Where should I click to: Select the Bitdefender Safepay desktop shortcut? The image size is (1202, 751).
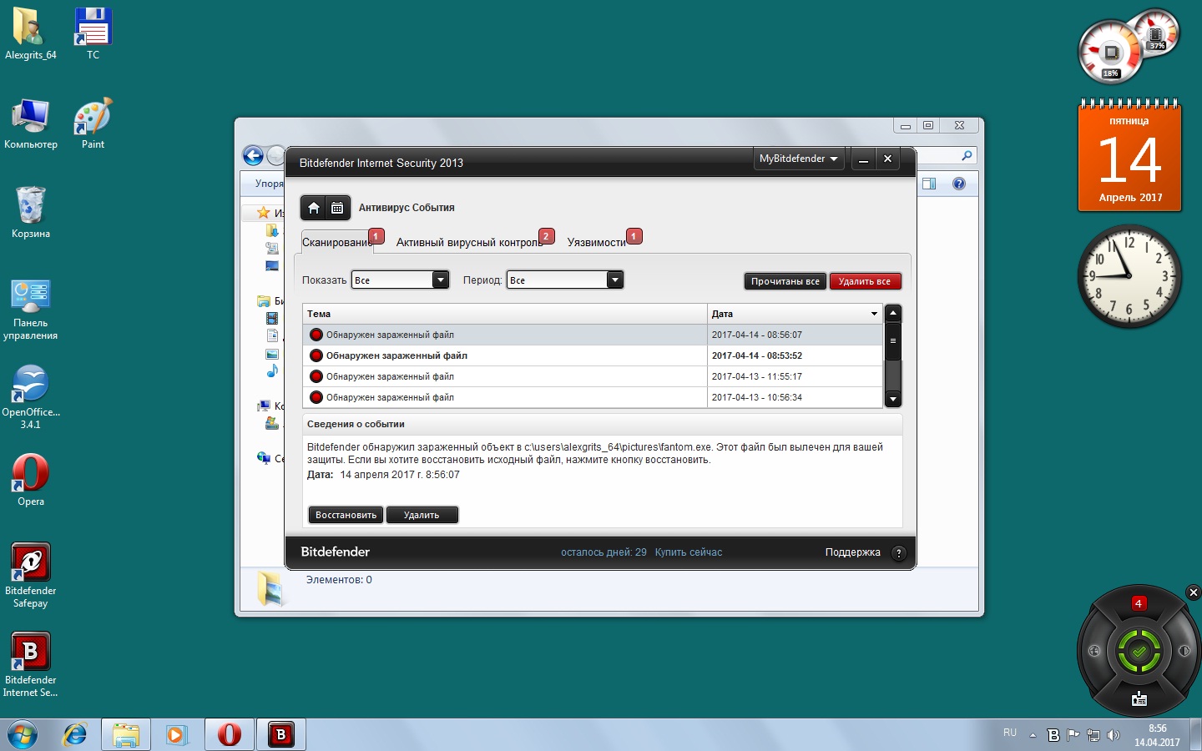(31, 575)
